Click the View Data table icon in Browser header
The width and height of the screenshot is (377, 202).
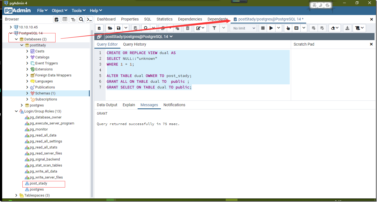pyautogui.click(x=65, y=19)
